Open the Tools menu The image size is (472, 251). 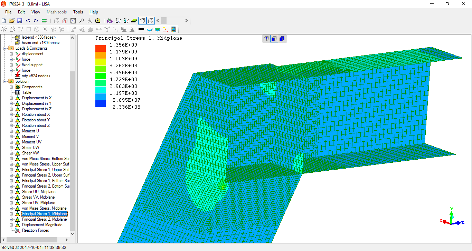pos(78,12)
